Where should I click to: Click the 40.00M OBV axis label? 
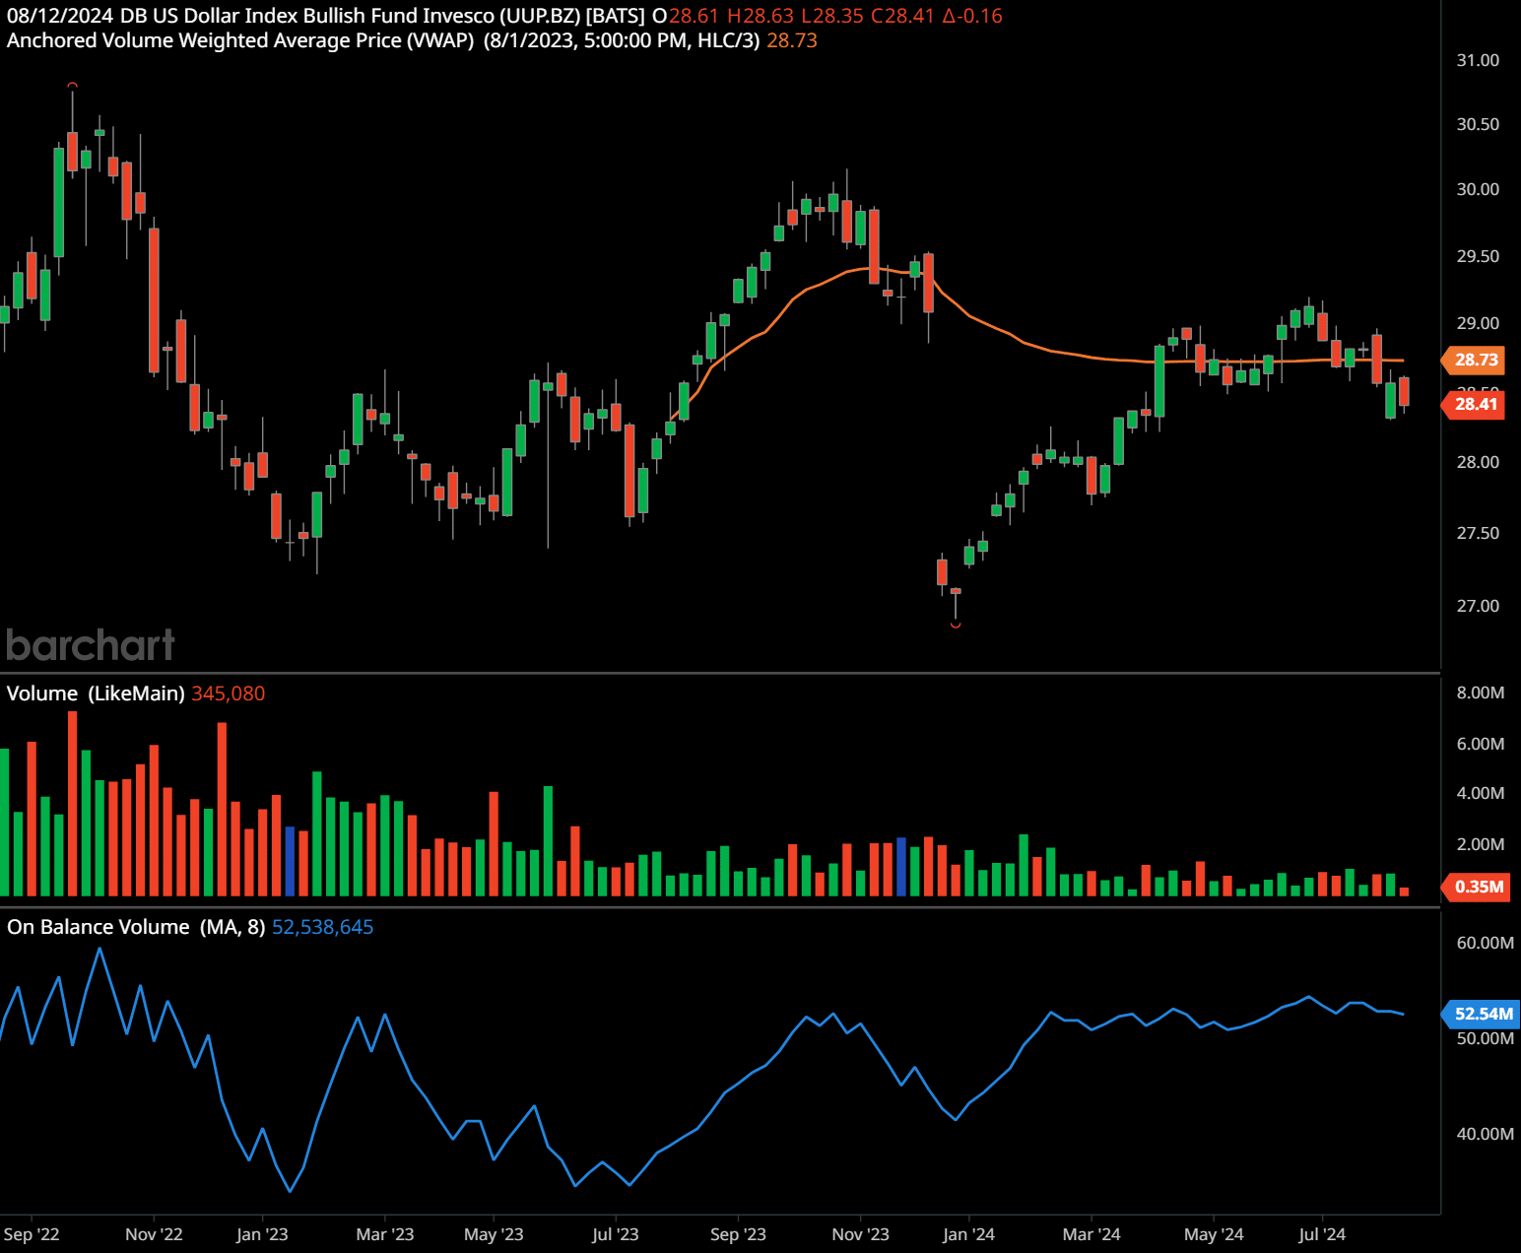point(1485,1134)
